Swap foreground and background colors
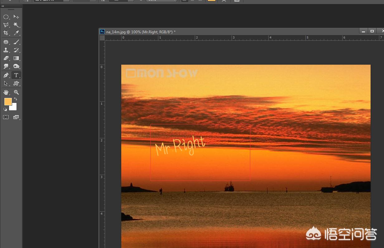Image resolution: width=384 pixels, height=248 pixels. point(16,99)
